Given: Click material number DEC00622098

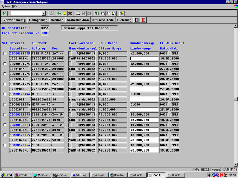Looking at the screenshot, I should [x=20, y=115].
